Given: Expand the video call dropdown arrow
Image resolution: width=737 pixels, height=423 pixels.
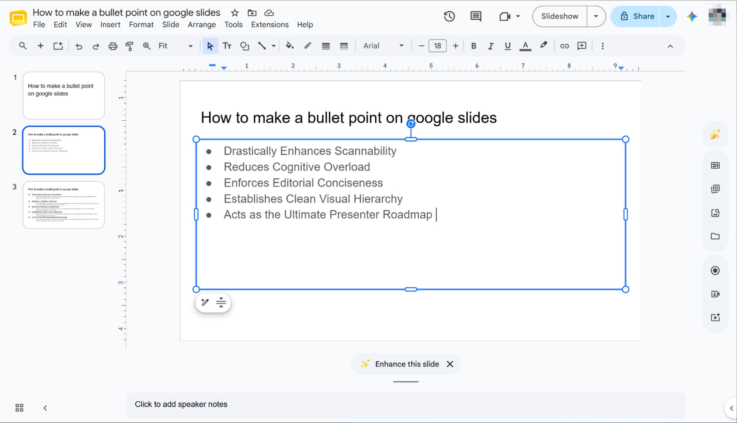Looking at the screenshot, I should (518, 16).
